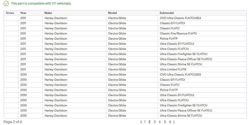This screenshot has height=125, width=248.
Task: Select current page 2 in pagination
Action: click(149, 122)
